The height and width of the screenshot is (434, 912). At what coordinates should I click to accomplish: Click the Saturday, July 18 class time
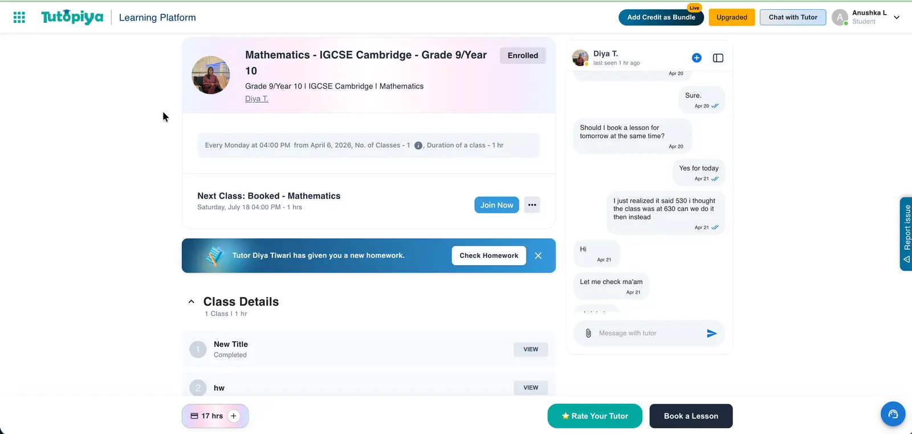(250, 207)
